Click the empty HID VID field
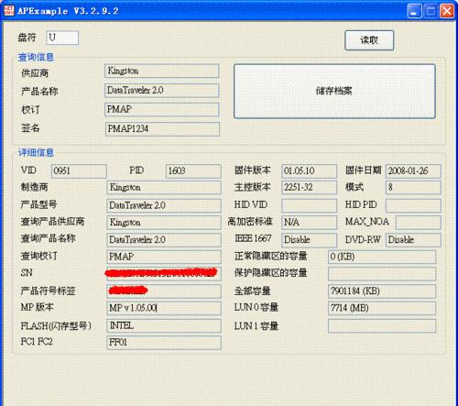This screenshot has width=458, height=406. point(309,205)
